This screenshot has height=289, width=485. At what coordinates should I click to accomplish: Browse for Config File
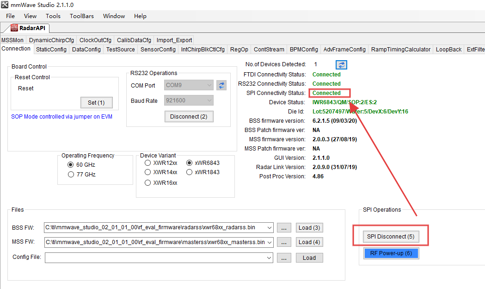284,258
